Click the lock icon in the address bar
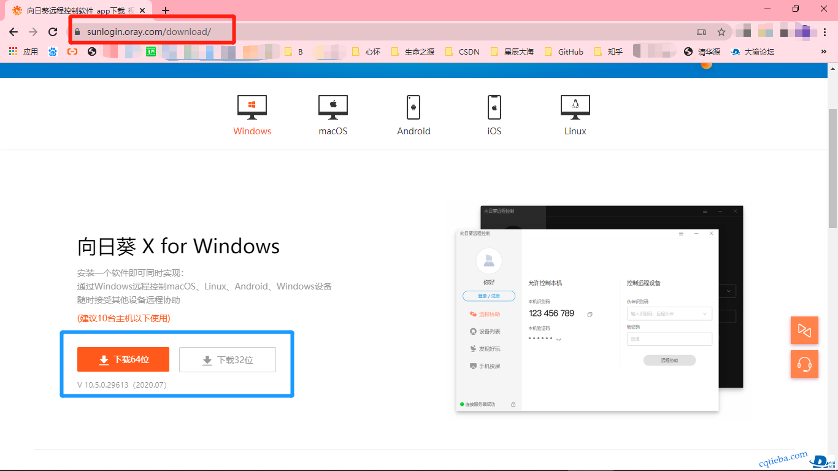Image resolution: width=838 pixels, height=471 pixels. (x=77, y=32)
